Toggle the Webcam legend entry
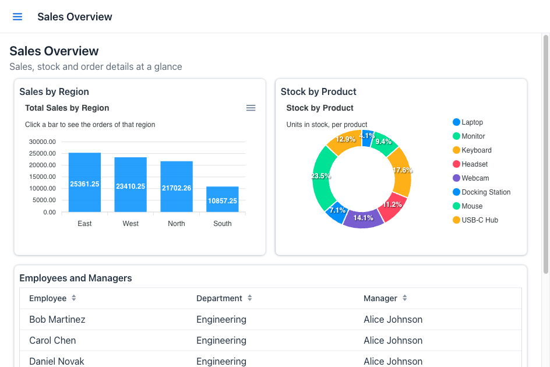550x367 pixels. click(x=471, y=178)
